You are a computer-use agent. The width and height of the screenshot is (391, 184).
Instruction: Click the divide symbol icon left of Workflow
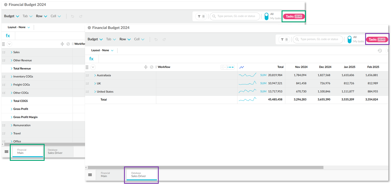pos(146,67)
